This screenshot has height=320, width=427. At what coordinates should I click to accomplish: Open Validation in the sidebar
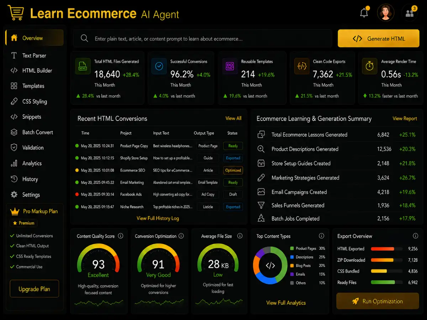35,148
